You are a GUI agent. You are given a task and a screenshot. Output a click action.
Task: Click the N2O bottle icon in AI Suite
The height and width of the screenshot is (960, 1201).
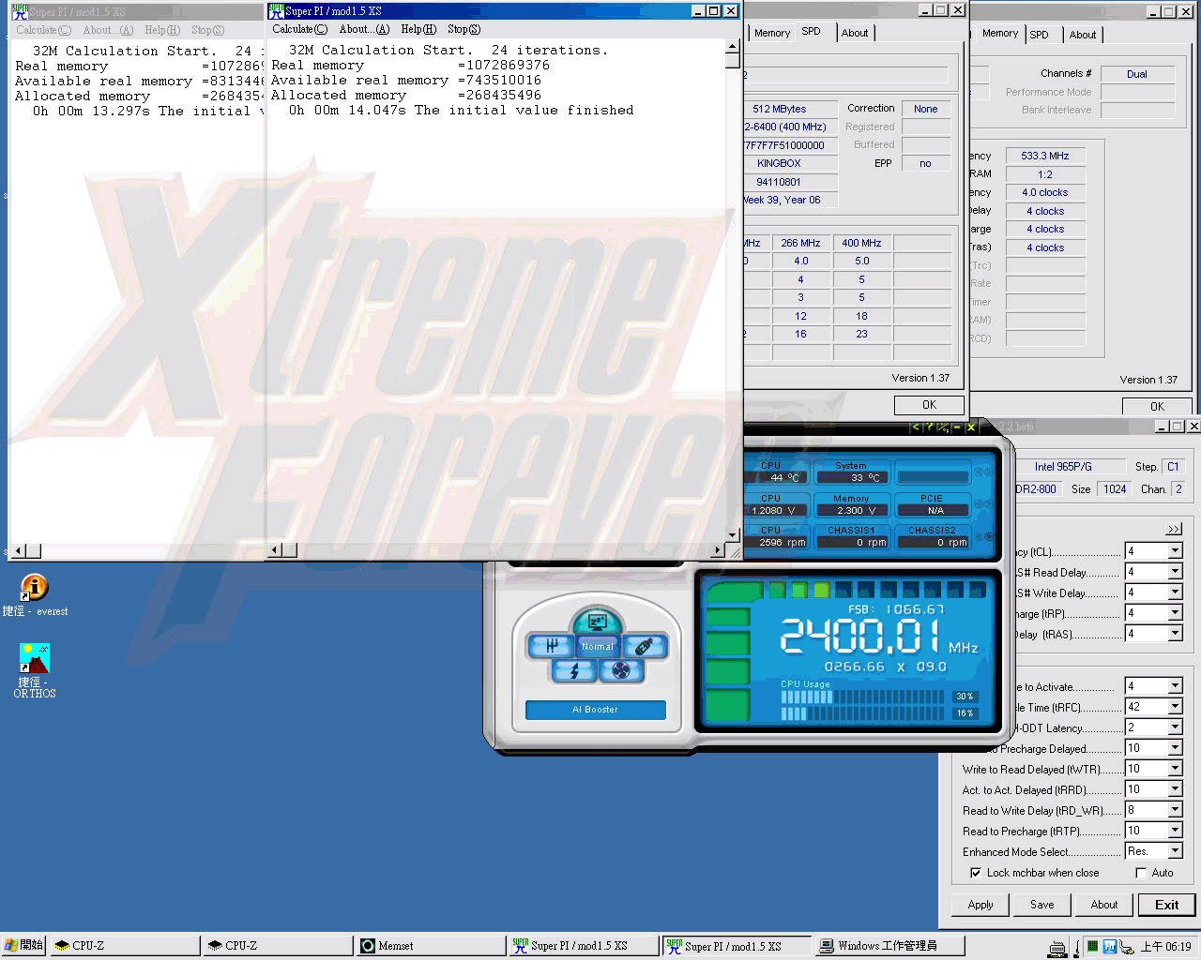[x=644, y=646]
